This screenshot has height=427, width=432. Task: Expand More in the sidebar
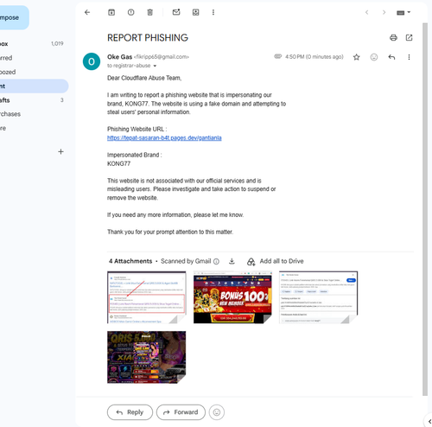tap(33, 128)
